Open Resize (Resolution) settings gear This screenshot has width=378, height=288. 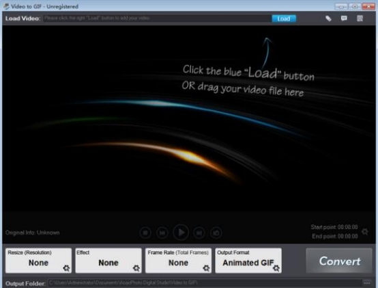66,268
